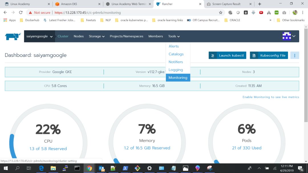Viewport: 308px width, 173px height.
Task: Open the Latest Fresher Jobs bookmark
Action: [x=59, y=20]
